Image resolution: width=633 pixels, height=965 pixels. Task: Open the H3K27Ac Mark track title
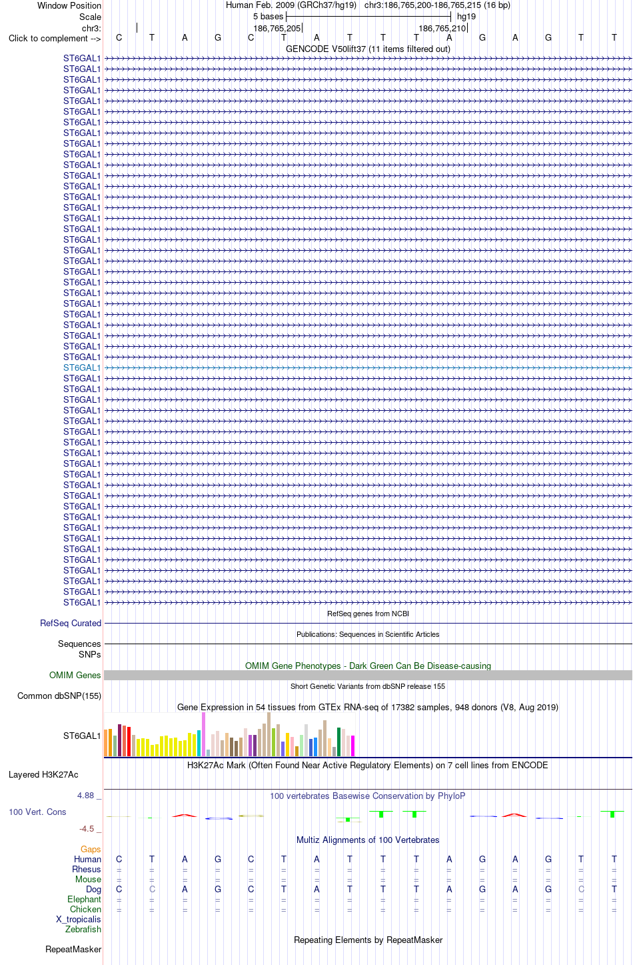[x=368, y=765]
